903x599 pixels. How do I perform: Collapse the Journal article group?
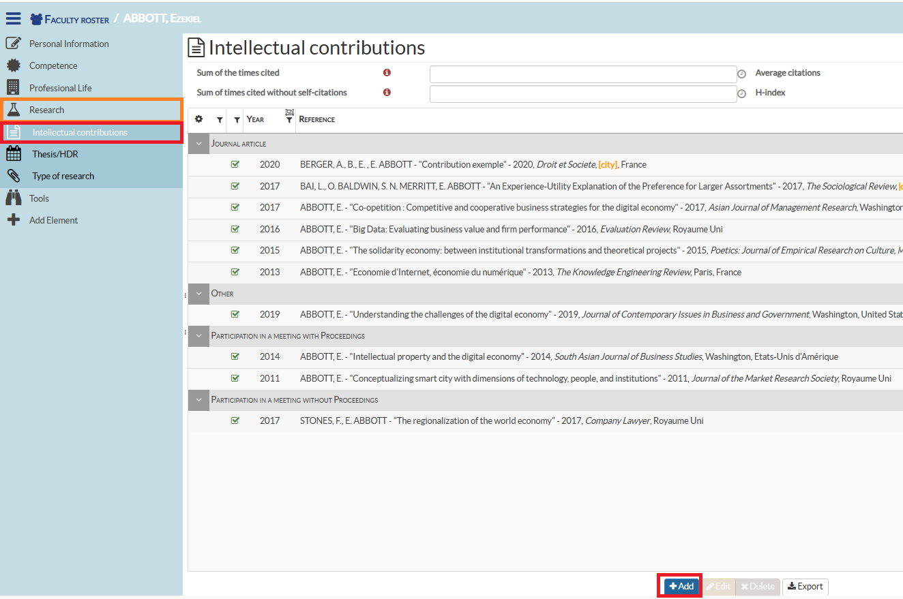(198, 143)
